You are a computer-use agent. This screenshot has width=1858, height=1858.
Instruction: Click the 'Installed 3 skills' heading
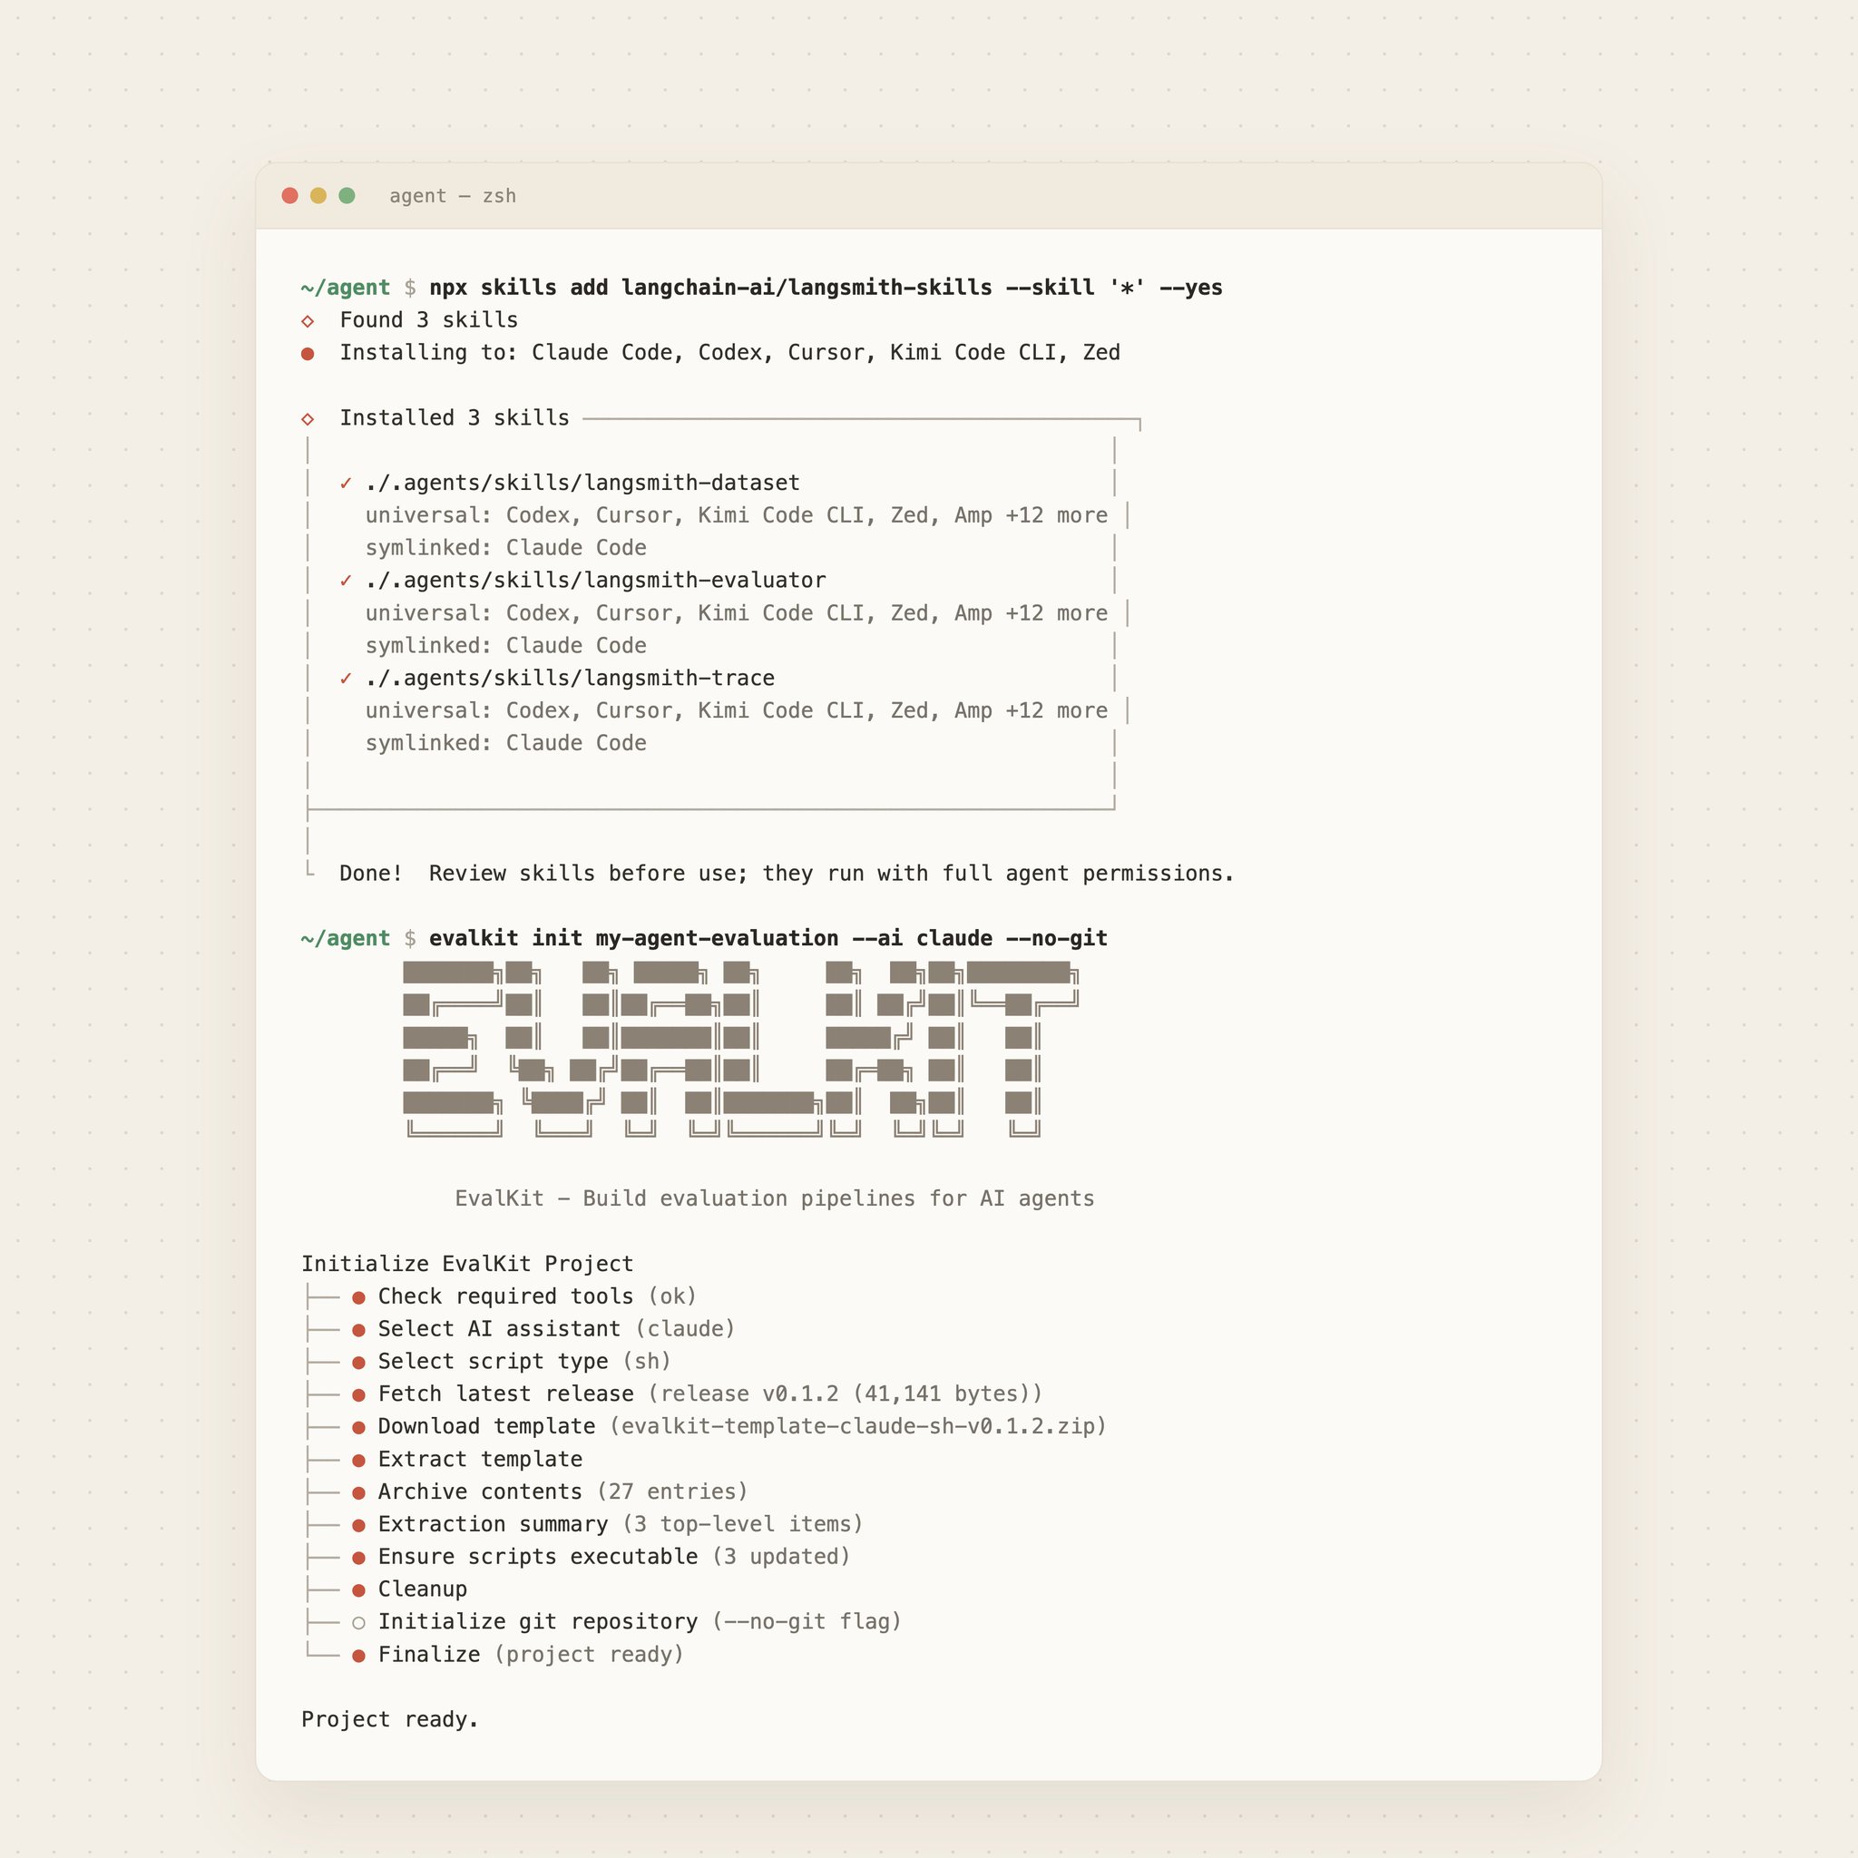(454, 418)
